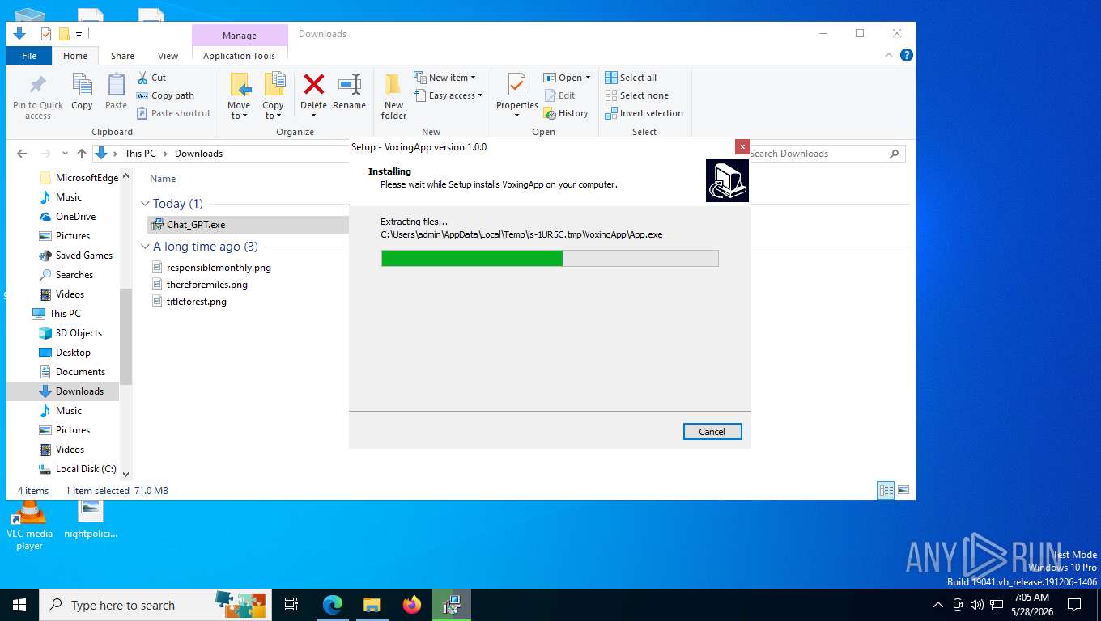This screenshot has width=1101, height=621.
Task: Switch to details view layout
Action: pyautogui.click(x=886, y=490)
